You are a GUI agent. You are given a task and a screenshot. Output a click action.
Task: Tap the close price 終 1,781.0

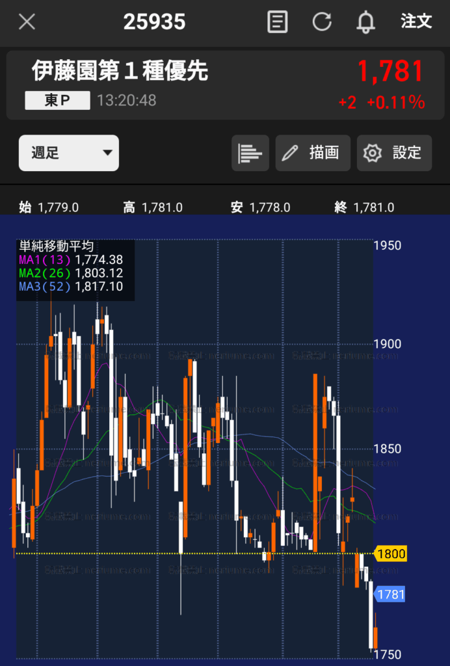tap(364, 207)
